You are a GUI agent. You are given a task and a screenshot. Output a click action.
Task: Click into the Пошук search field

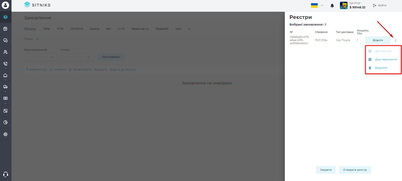tap(29, 39)
